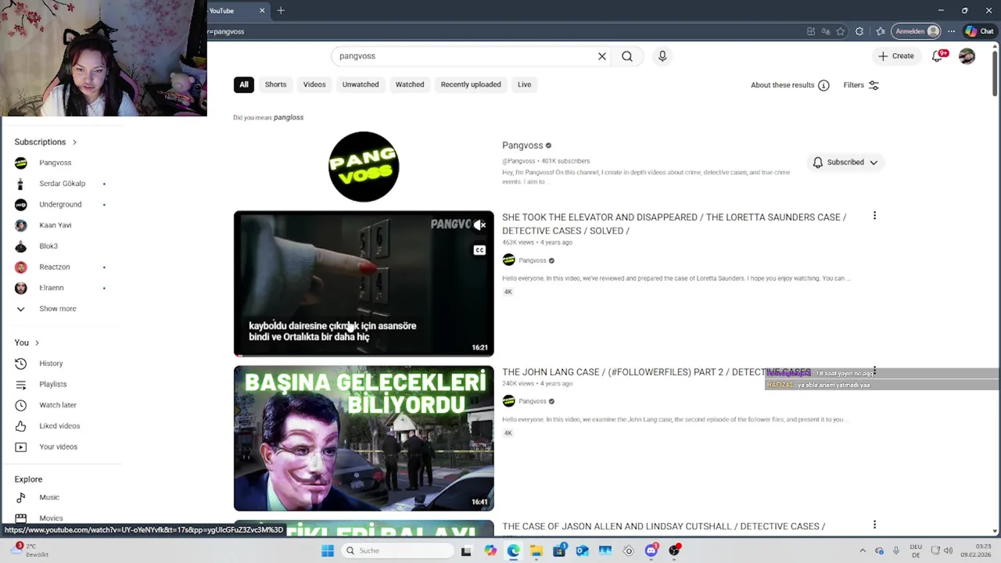Image resolution: width=1001 pixels, height=563 pixels.
Task: Select the All filter chip
Action: [244, 84]
